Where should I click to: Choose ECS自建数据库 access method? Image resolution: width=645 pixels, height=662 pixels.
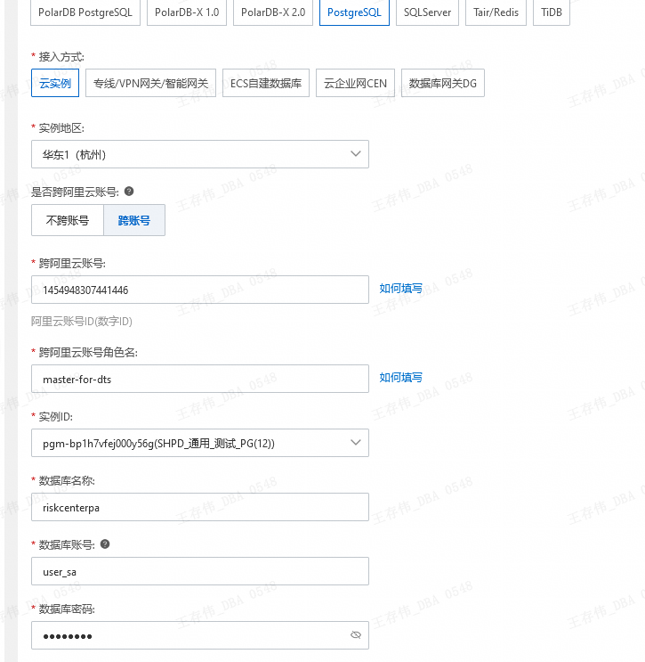coord(266,84)
